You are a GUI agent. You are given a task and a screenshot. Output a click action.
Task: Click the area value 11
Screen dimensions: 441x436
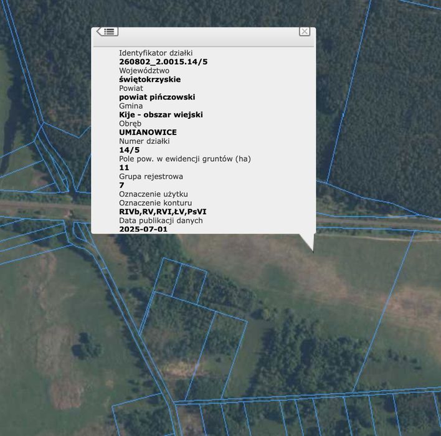point(124,168)
